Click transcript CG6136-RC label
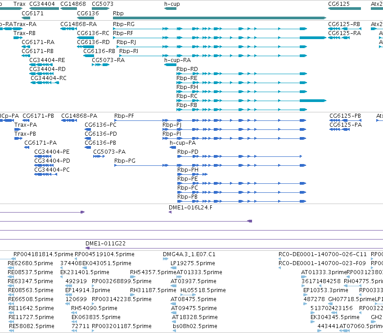This screenshot has width=383, height=333. [93, 33]
